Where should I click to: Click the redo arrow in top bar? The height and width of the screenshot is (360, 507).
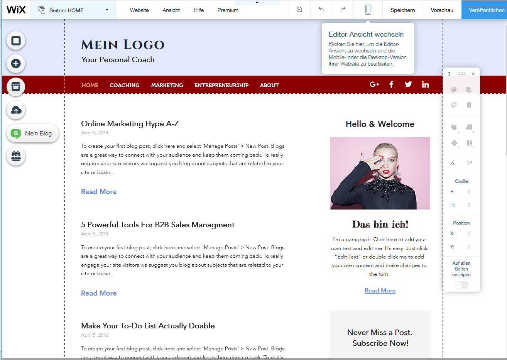(343, 10)
